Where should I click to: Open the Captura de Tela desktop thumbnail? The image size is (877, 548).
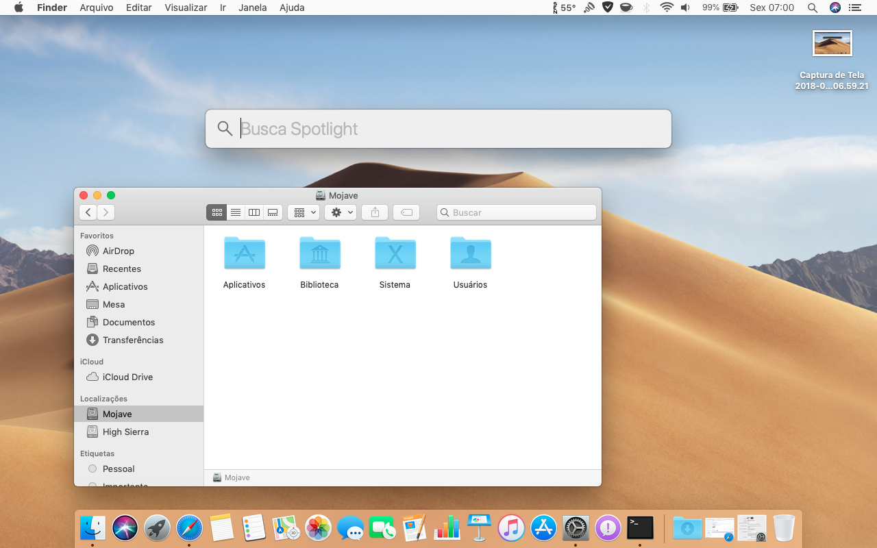click(832, 43)
